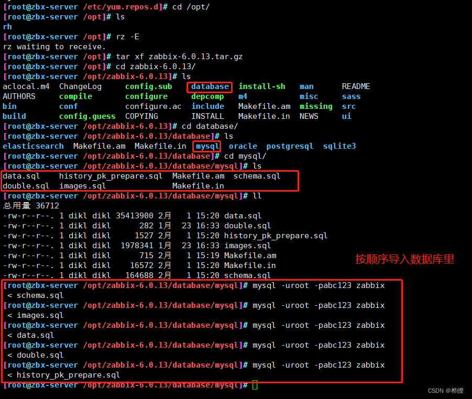Click the NEWS file name
Screen dimensions: 472x399
[x=309, y=116]
